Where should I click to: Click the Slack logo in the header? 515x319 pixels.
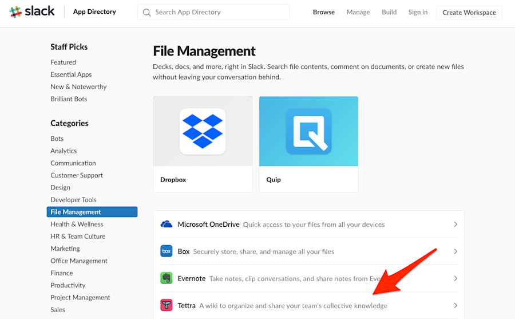click(32, 11)
